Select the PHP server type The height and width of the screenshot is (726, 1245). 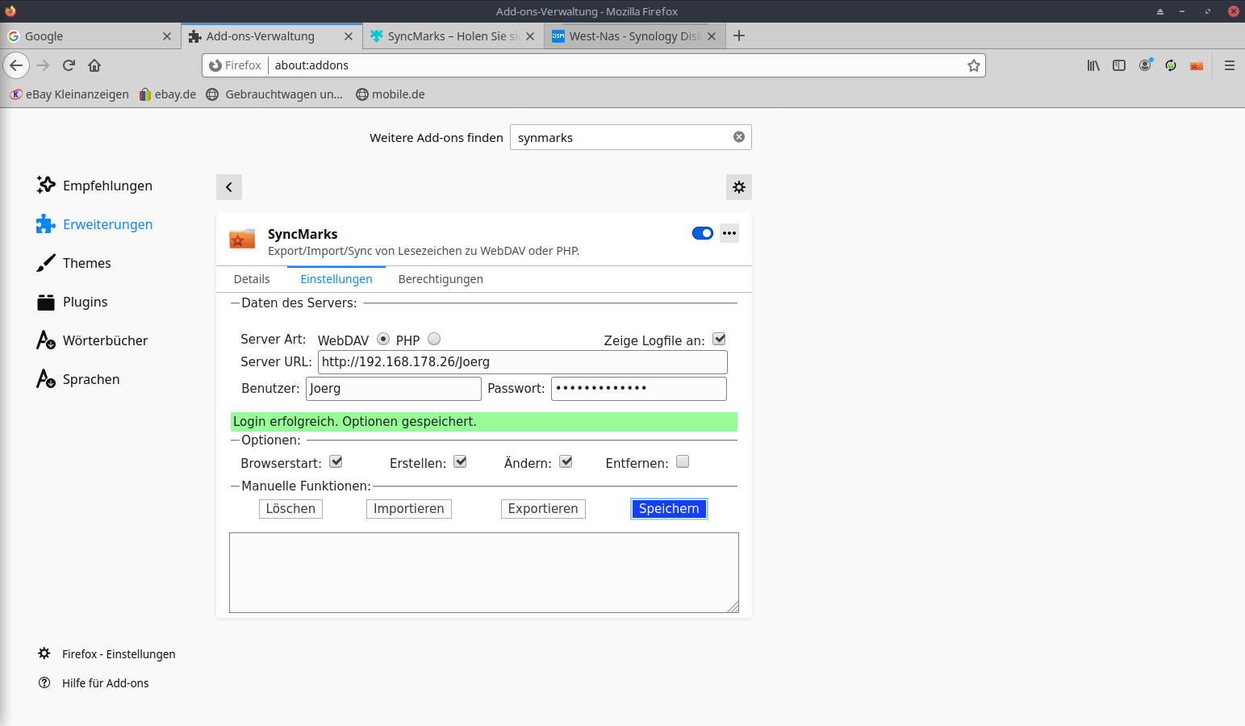(x=434, y=339)
